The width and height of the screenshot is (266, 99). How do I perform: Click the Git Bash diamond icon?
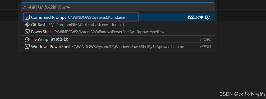[x=27, y=25]
